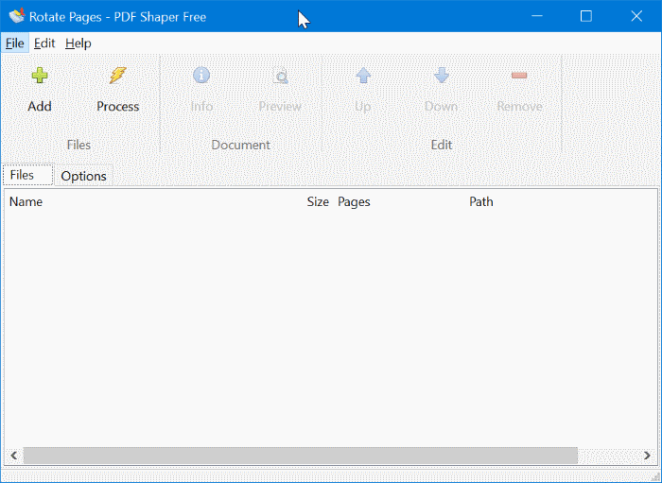Screen dimensions: 662x483
Task: Sort list by Name column header
Action: [x=26, y=201]
